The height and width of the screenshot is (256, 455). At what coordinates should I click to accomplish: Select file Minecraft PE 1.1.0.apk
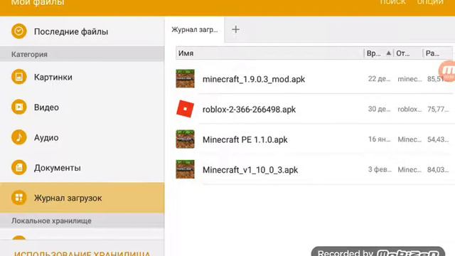click(x=245, y=139)
